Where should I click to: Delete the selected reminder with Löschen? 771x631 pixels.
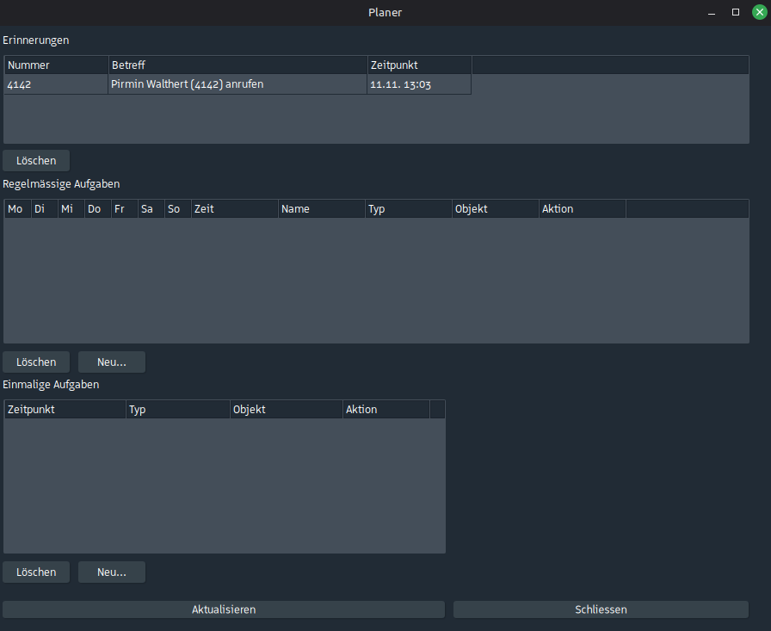(36, 161)
